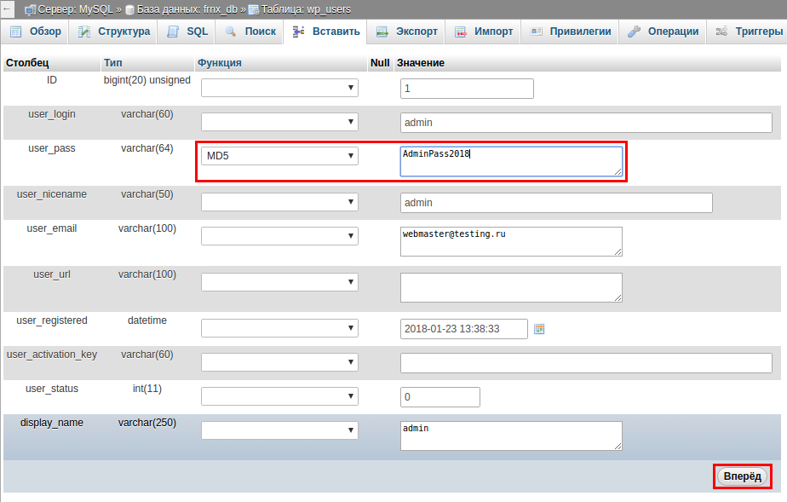The height and width of the screenshot is (502, 787).
Task: Click the Сервер: MySQL breadcrumb link
Action: (x=75, y=9)
